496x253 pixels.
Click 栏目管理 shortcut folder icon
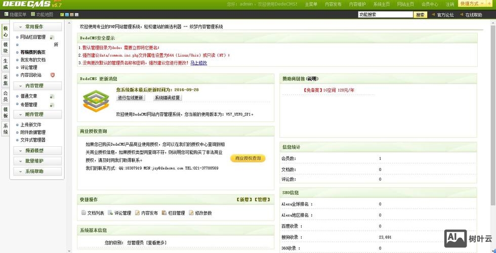pyautogui.click(x=164, y=213)
